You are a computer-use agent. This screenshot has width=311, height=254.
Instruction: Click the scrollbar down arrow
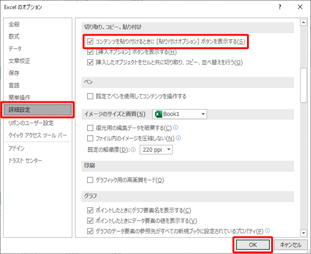click(304, 233)
